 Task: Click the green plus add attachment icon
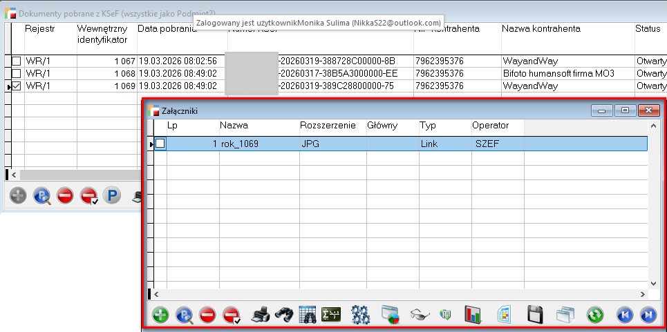coord(160,315)
